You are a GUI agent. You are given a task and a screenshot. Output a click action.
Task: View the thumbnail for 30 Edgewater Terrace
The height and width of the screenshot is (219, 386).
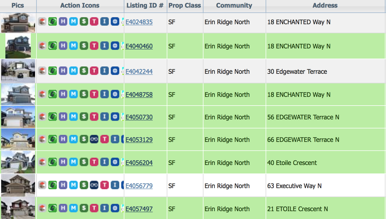click(x=18, y=71)
